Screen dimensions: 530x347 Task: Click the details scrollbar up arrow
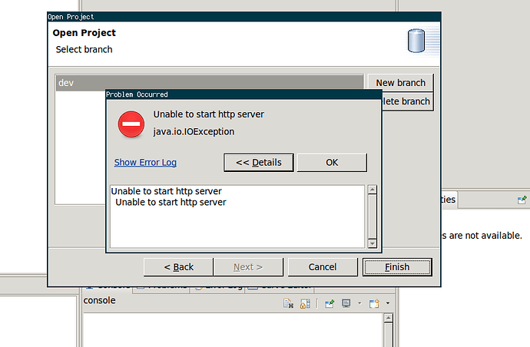[x=373, y=190]
